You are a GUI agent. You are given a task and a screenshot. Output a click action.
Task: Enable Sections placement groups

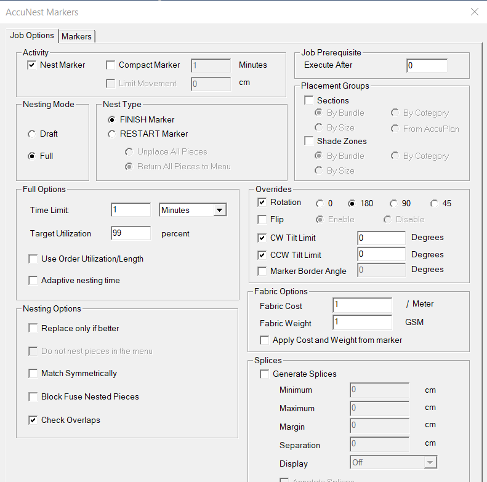(309, 100)
